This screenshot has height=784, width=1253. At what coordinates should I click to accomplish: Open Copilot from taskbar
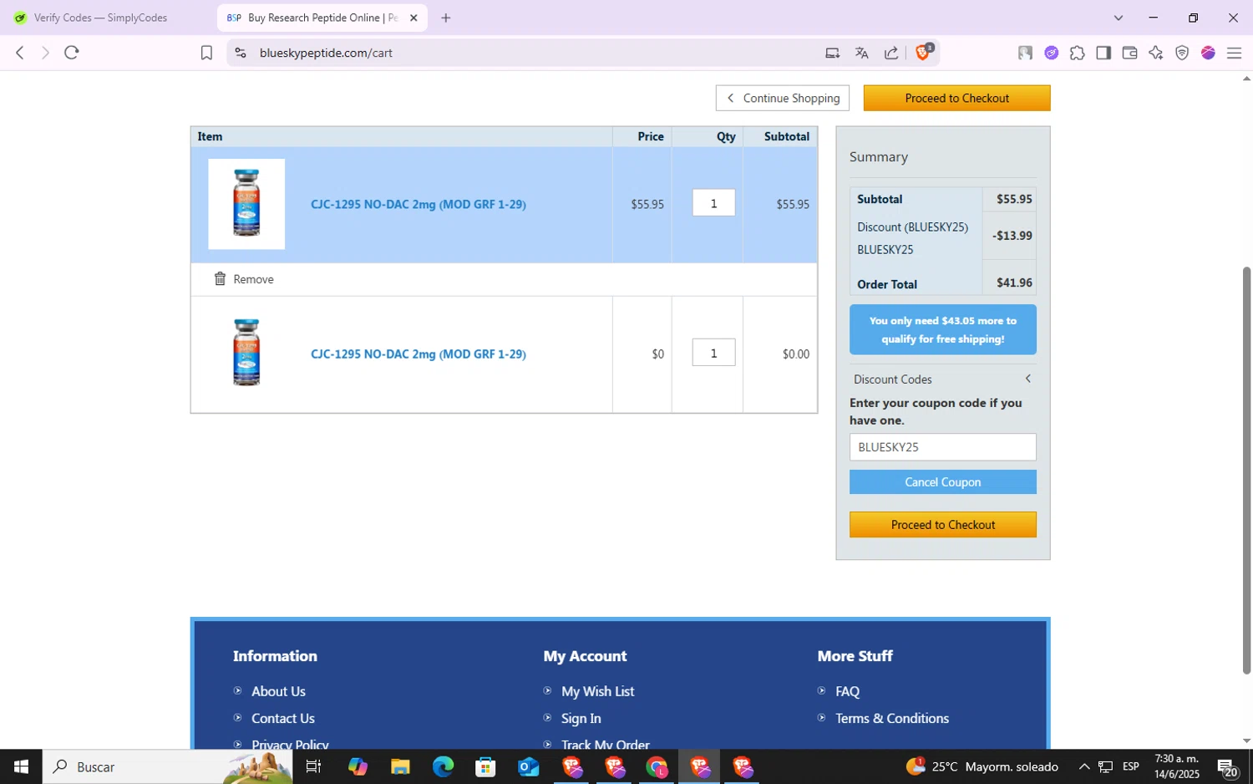358,766
